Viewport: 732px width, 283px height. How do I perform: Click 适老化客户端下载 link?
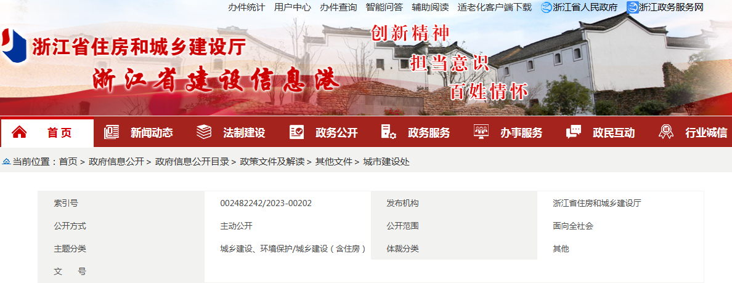point(494,7)
